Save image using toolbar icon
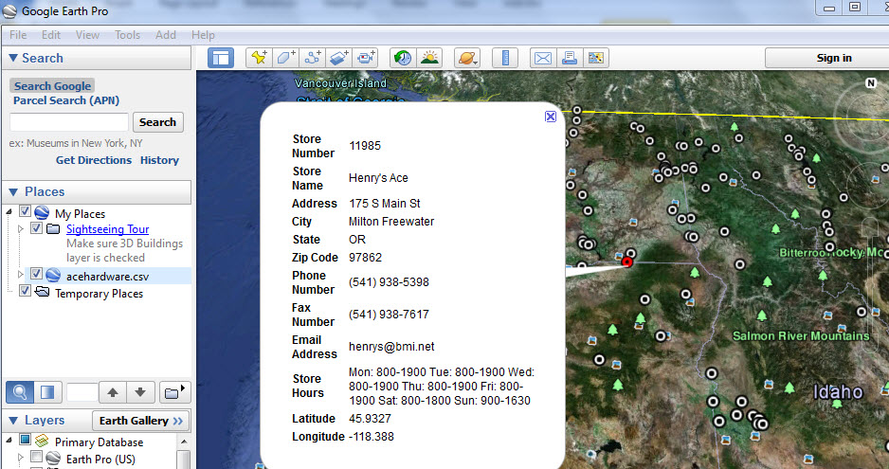 (x=596, y=58)
